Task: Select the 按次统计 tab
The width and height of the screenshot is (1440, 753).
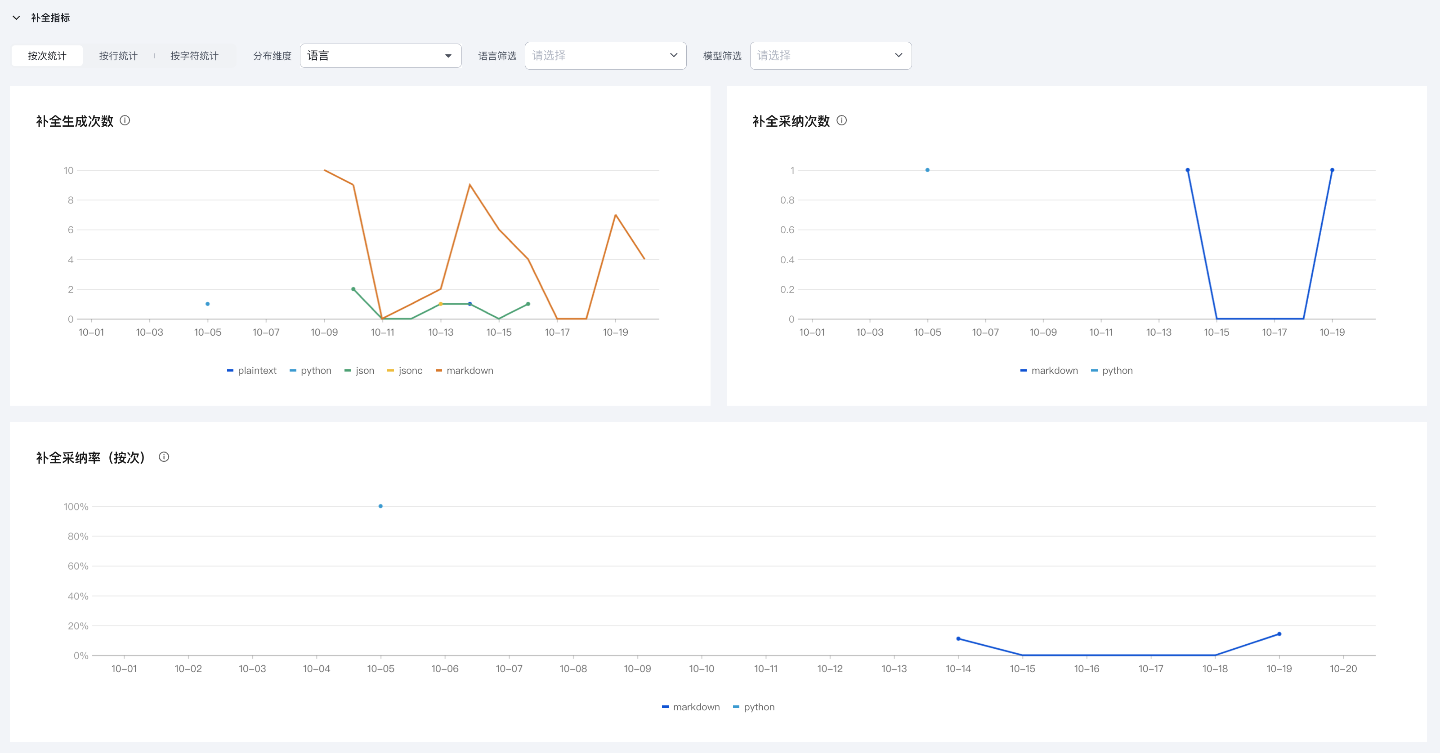Action: coord(47,56)
